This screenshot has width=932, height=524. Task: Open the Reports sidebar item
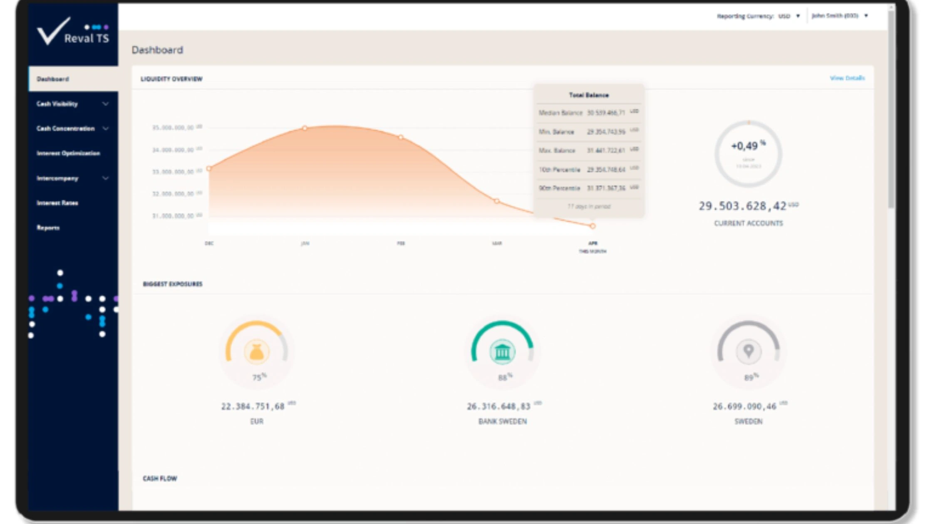(x=48, y=228)
